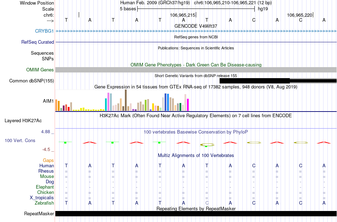
Task: Click the chr6: ruler label
Action: (x=49, y=15)
